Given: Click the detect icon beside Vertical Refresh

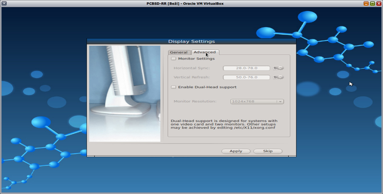Looking at the screenshot, I should point(278,77).
